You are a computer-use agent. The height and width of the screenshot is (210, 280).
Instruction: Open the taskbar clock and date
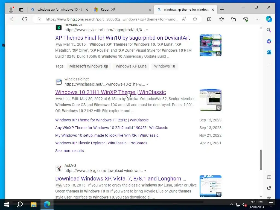pyautogui.click(x=256, y=205)
